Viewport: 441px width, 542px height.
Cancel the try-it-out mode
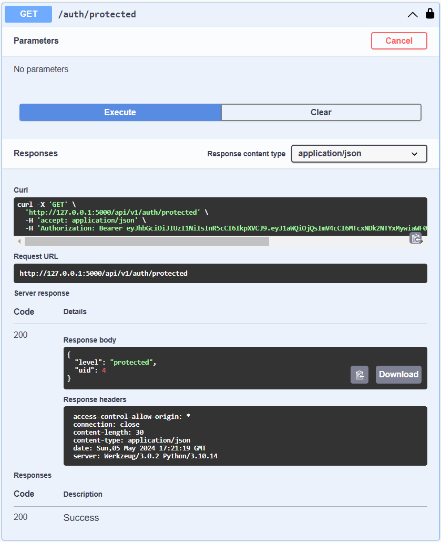(x=399, y=41)
